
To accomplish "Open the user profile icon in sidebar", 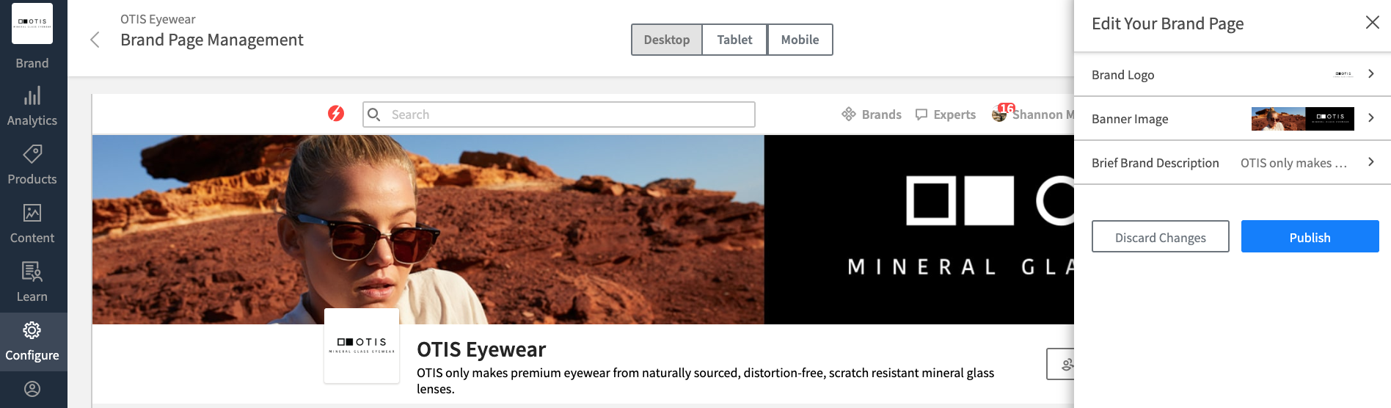I will coord(32,389).
